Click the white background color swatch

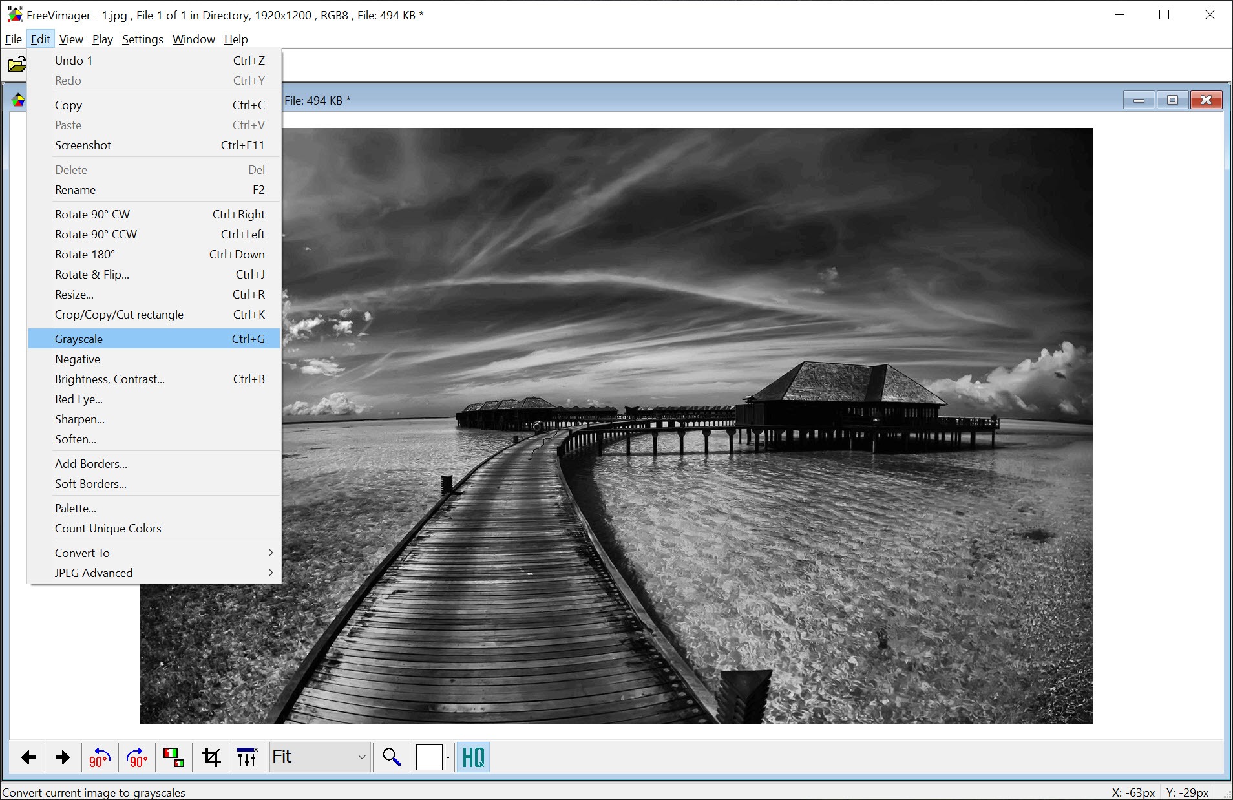coord(429,757)
